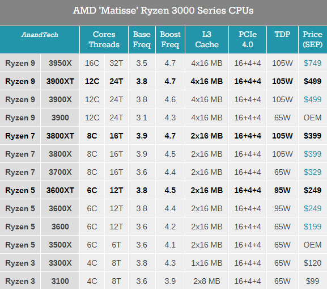Select the 'Boost Freq' column header
Image resolution: width=327 pixels, height=289 pixels.
[170, 40]
